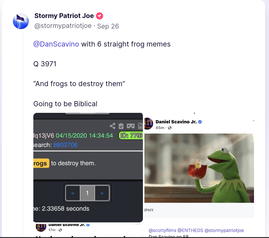Click the VR goggles icon
269x238 pixels.
pos(131,126)
